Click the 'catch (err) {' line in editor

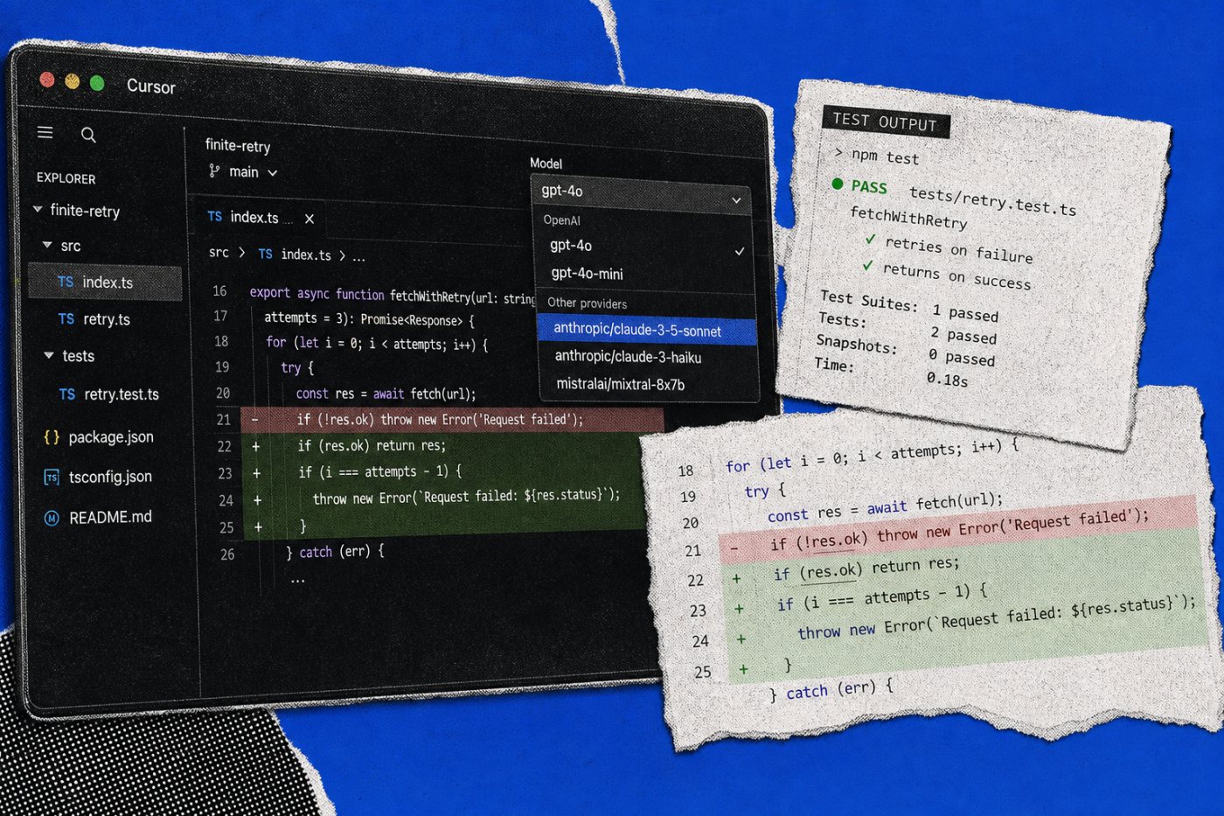pos(335,552)
